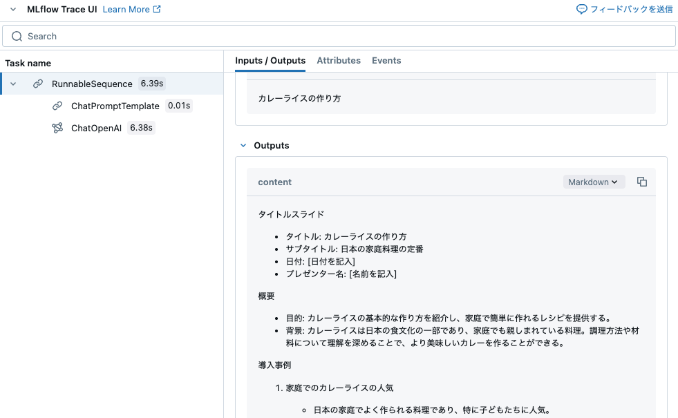
Task: Open the Learn More link
Action: (x=127, y=9)
